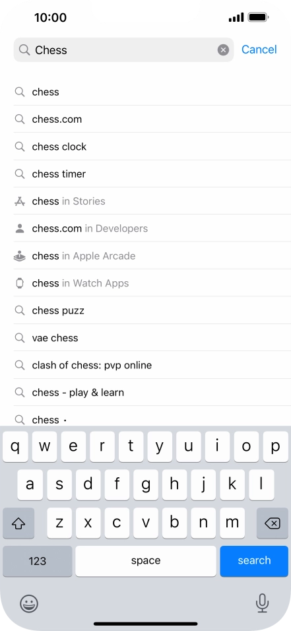Screen dimensions: 291x631
Task: Tap the backspace delete key
Action: (x=273, y=523)
